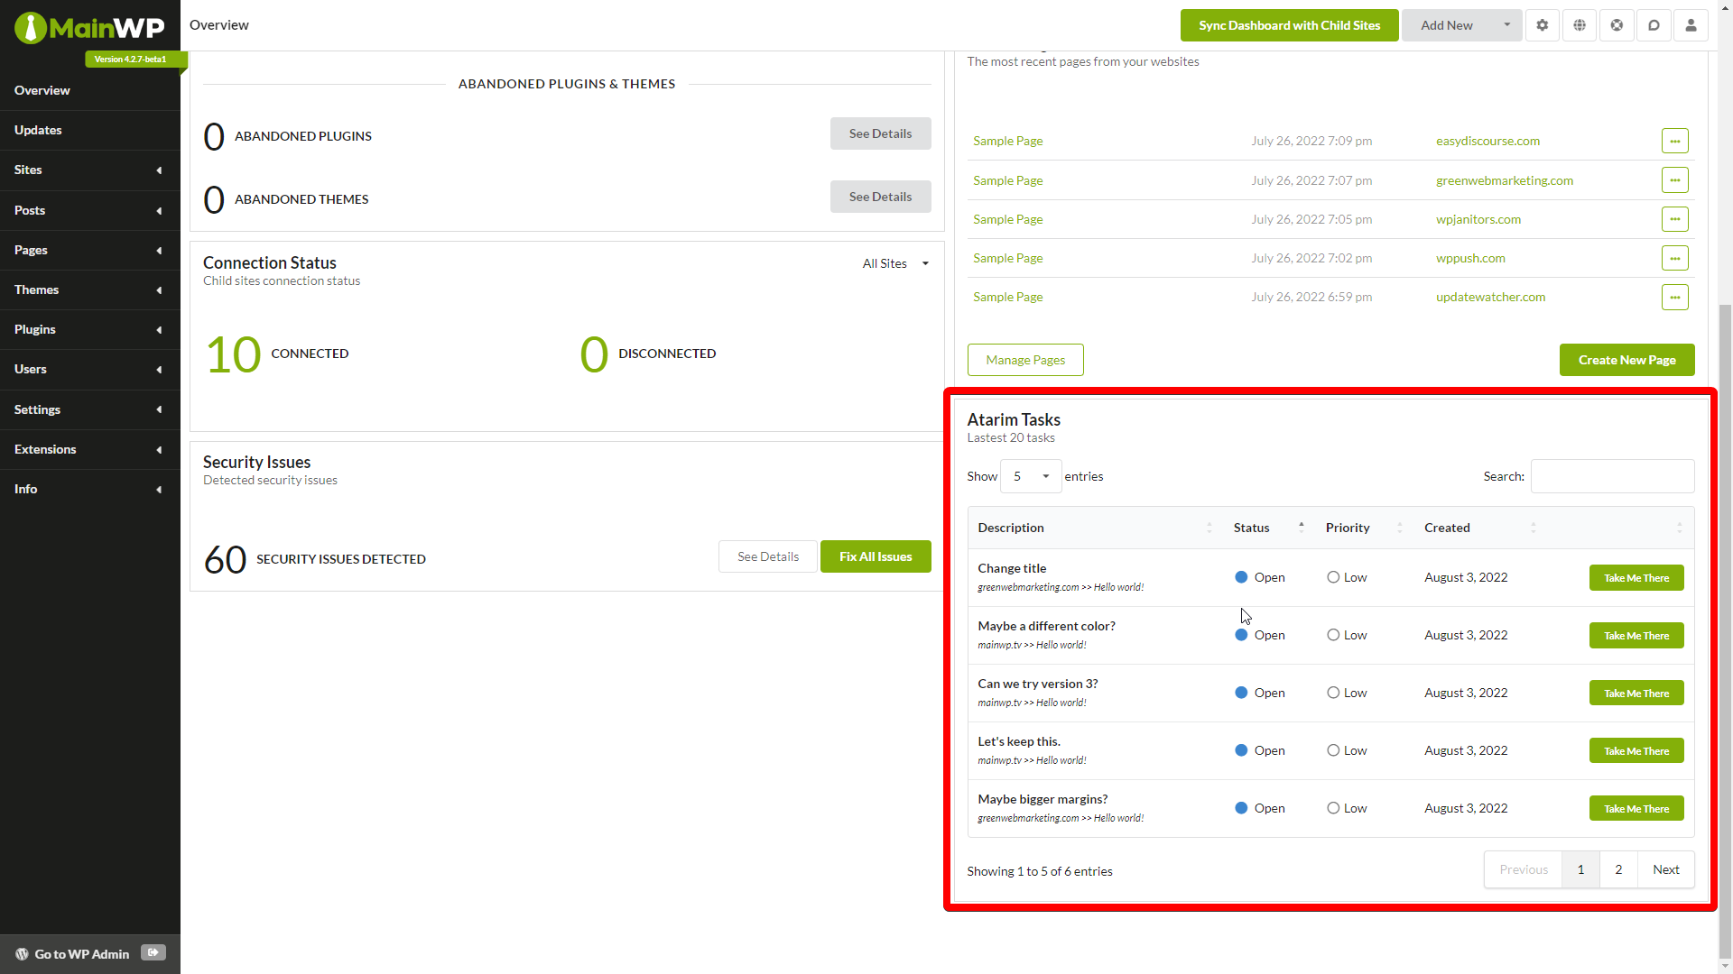Click the globe icon in top bar

point(1579,25)
